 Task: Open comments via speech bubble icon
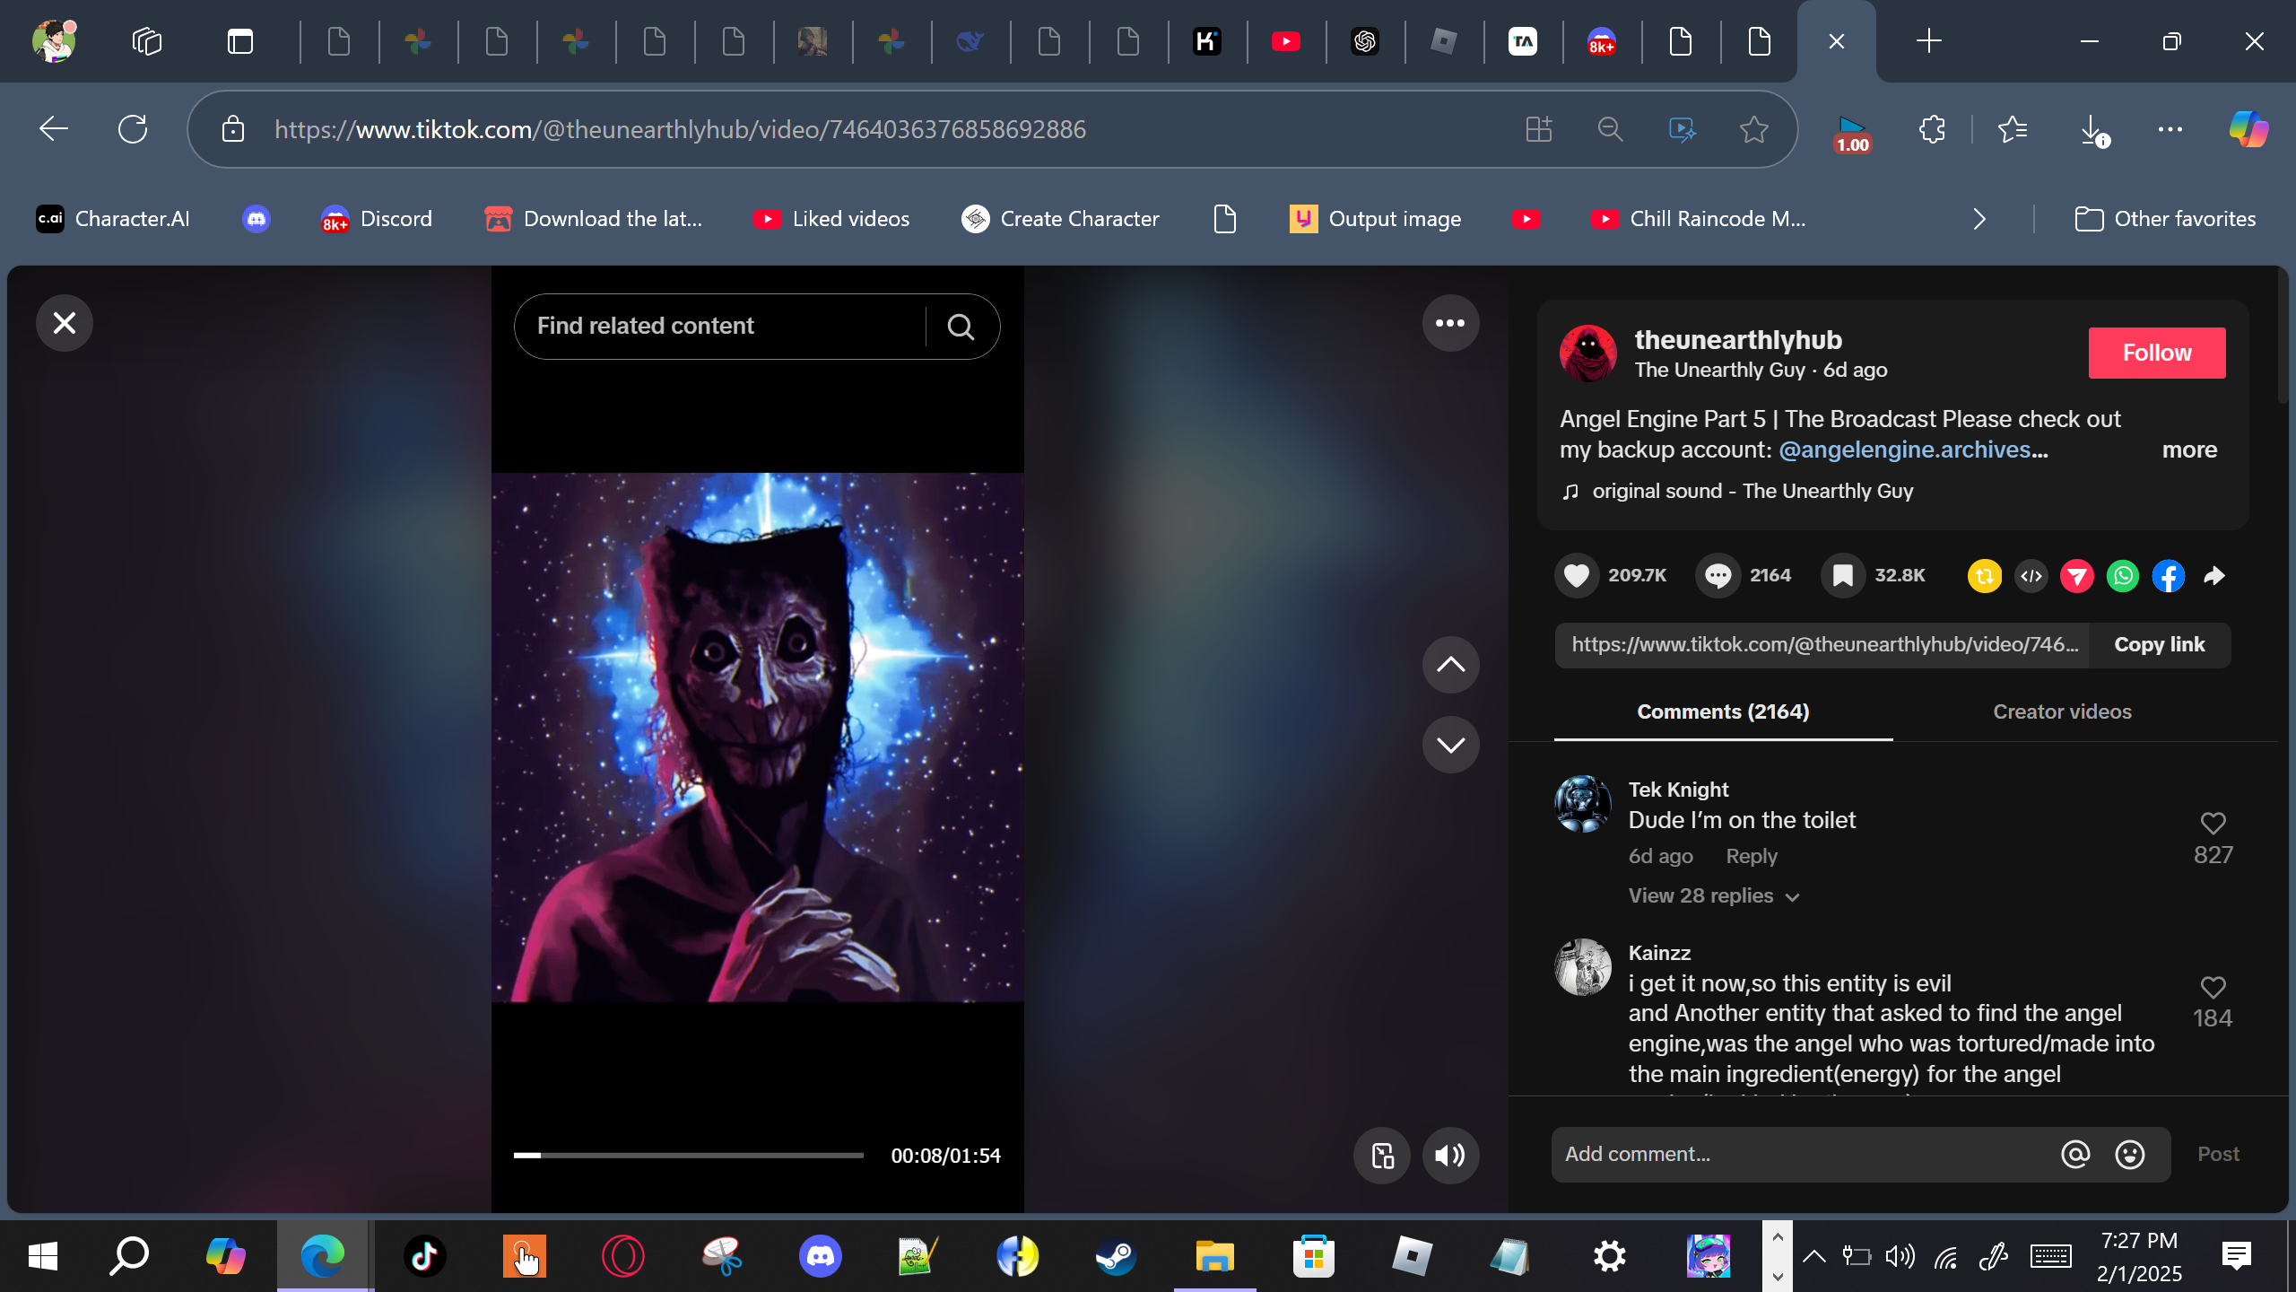(1718, 575)
